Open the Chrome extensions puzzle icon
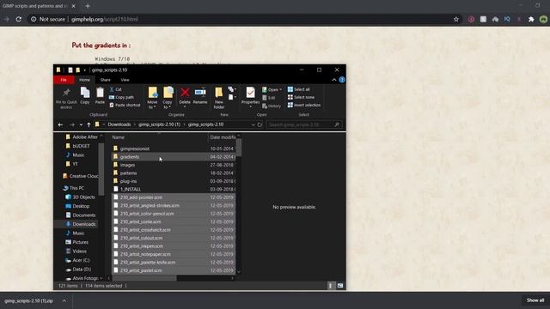This screenshot has height=309, width=550. pos(531,19)
